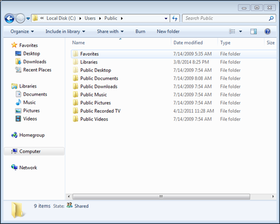Image resolution: width=280 pixels, height=224 pixels.
Task: Click the change view icon
Action: pyautogui.click(x=232, y=31)
